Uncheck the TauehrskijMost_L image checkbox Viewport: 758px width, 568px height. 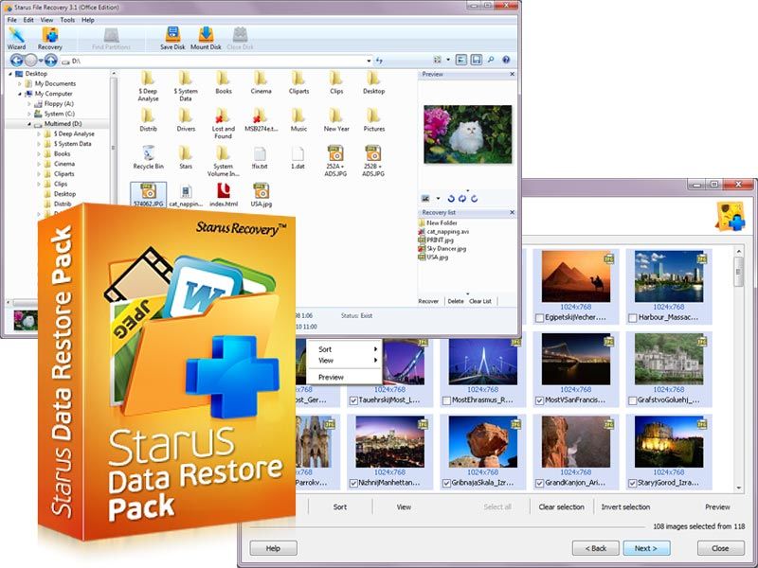(x=353, y=400)
